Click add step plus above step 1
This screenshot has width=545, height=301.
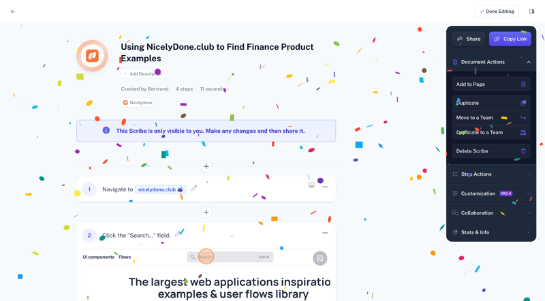[206, 166]
